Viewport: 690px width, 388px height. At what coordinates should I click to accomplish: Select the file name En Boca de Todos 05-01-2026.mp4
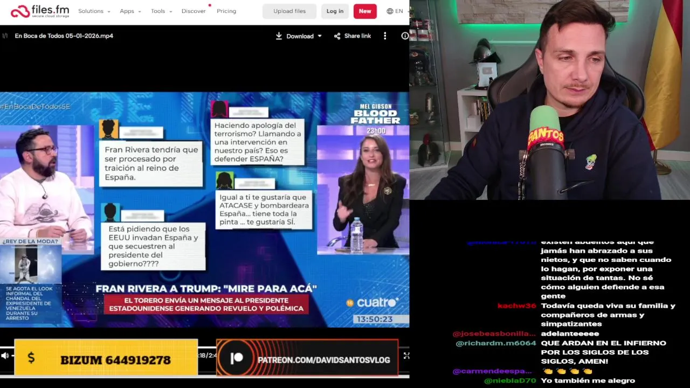(64, 36)
